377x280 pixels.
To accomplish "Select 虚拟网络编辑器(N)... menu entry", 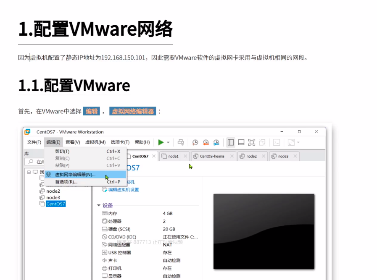I will click(x=86, y=175).
